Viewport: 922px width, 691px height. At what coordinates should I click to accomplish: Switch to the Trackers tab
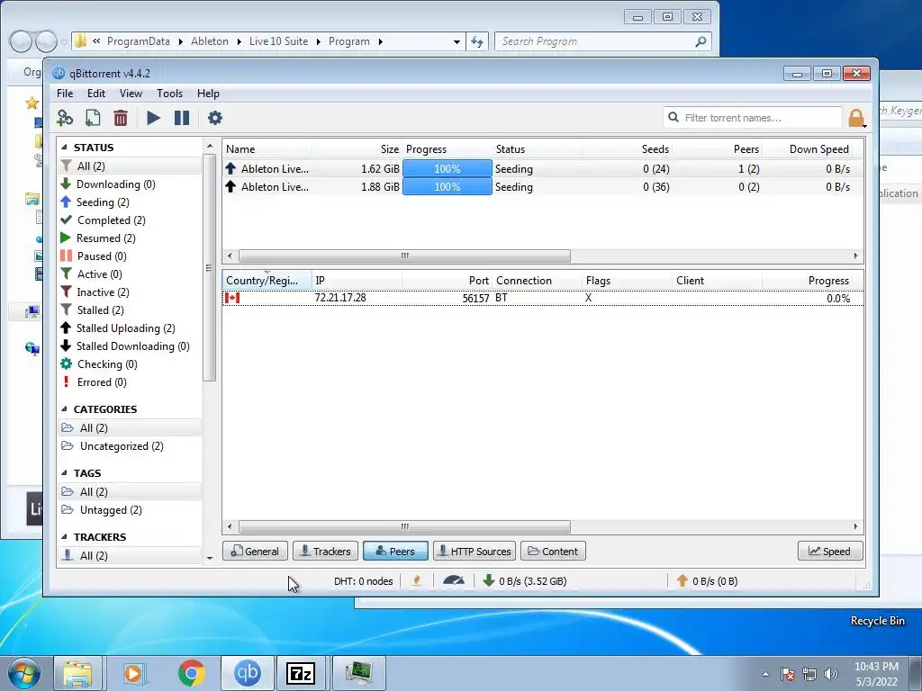coord(325,552)
